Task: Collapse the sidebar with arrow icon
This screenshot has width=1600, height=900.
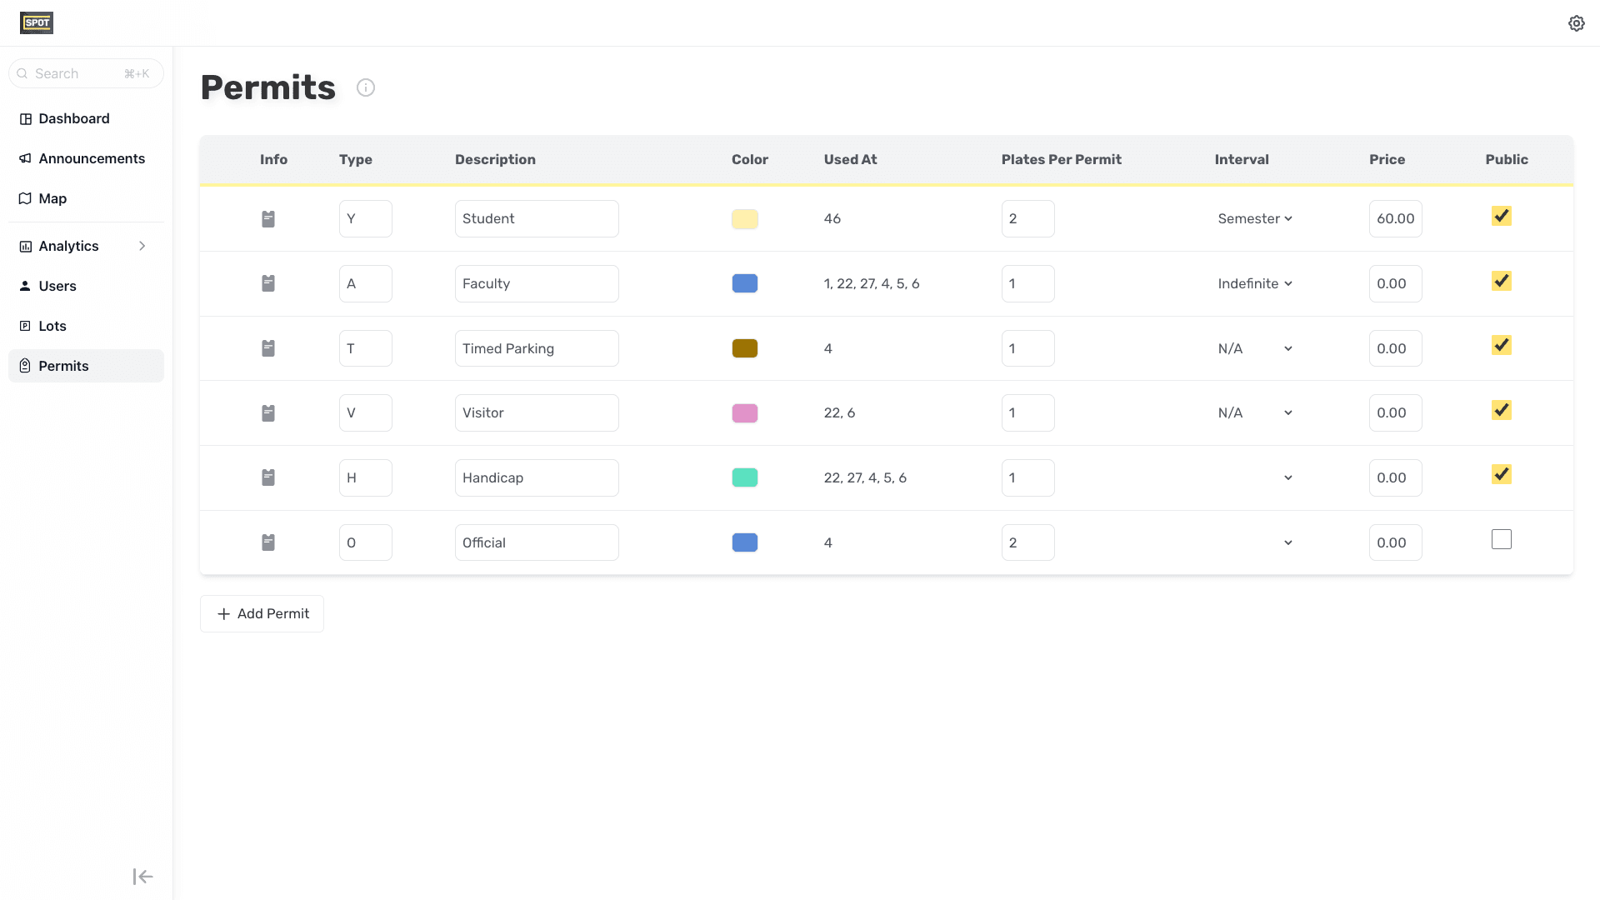Action: (x=142, y=877)
